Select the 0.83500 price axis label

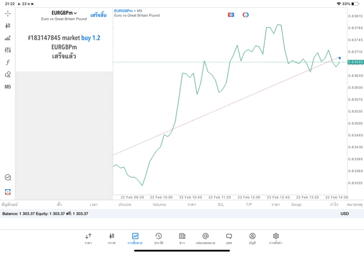(x=355, y=123)
